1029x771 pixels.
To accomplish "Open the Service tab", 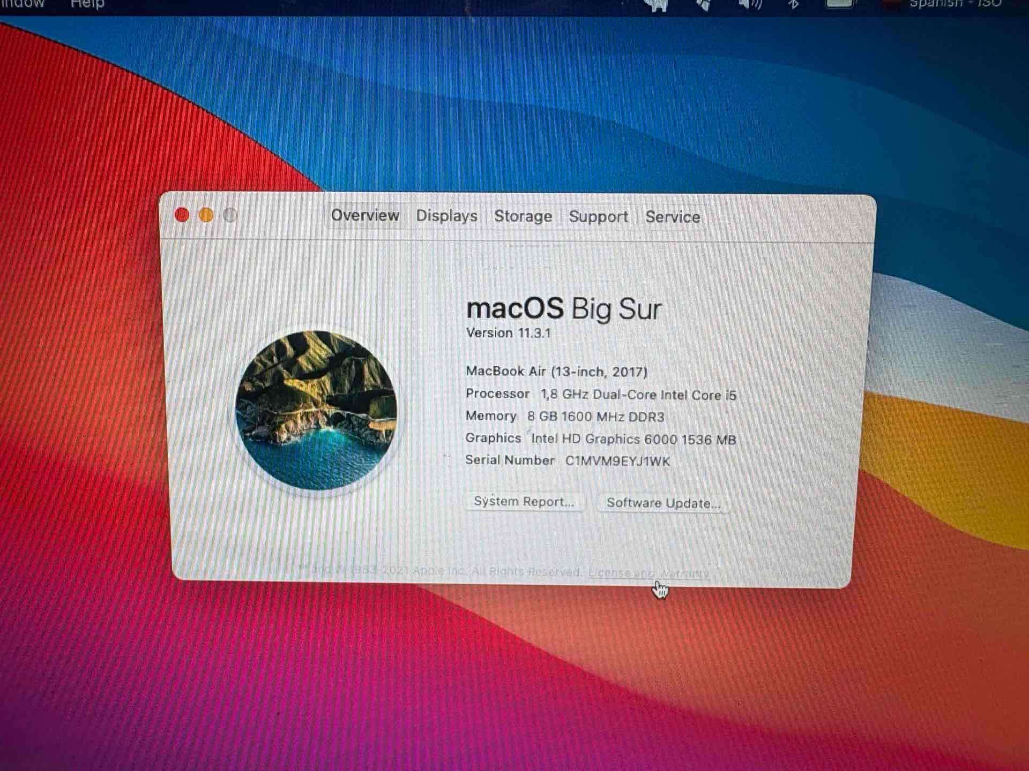I will click(673, 216).
